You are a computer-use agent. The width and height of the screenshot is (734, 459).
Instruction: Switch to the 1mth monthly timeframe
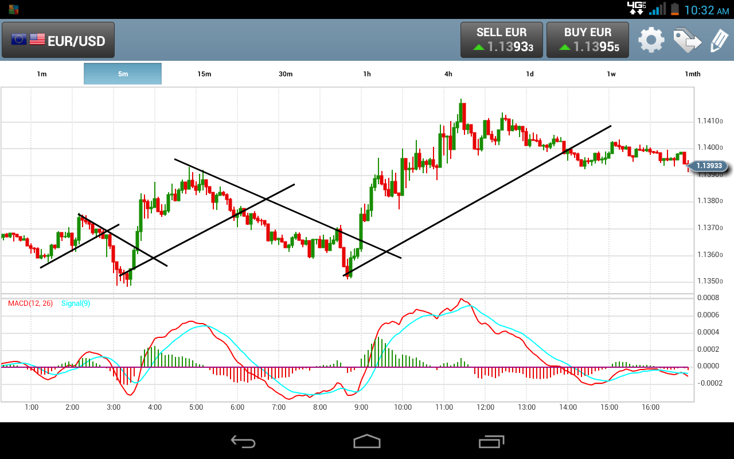(x=692, y=74)
